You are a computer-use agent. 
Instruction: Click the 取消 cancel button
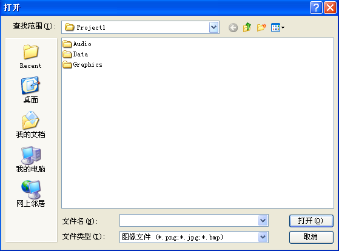point(311,237)
